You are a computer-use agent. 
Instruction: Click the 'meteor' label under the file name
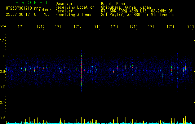45,10
